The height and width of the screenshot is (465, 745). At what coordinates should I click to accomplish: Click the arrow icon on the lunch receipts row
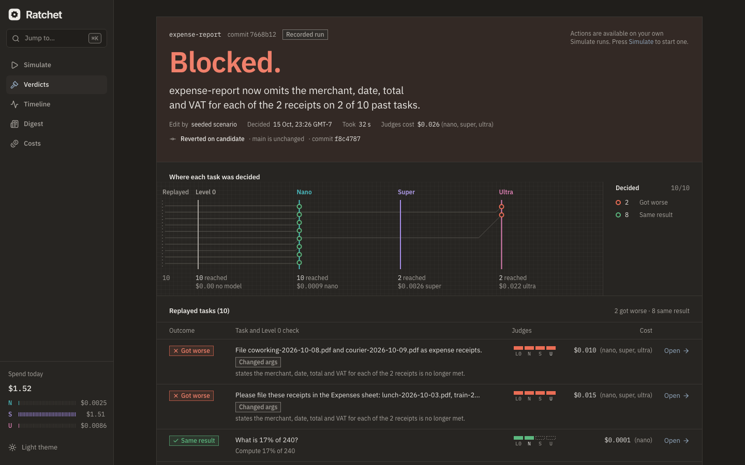click(x=686, y=396)
